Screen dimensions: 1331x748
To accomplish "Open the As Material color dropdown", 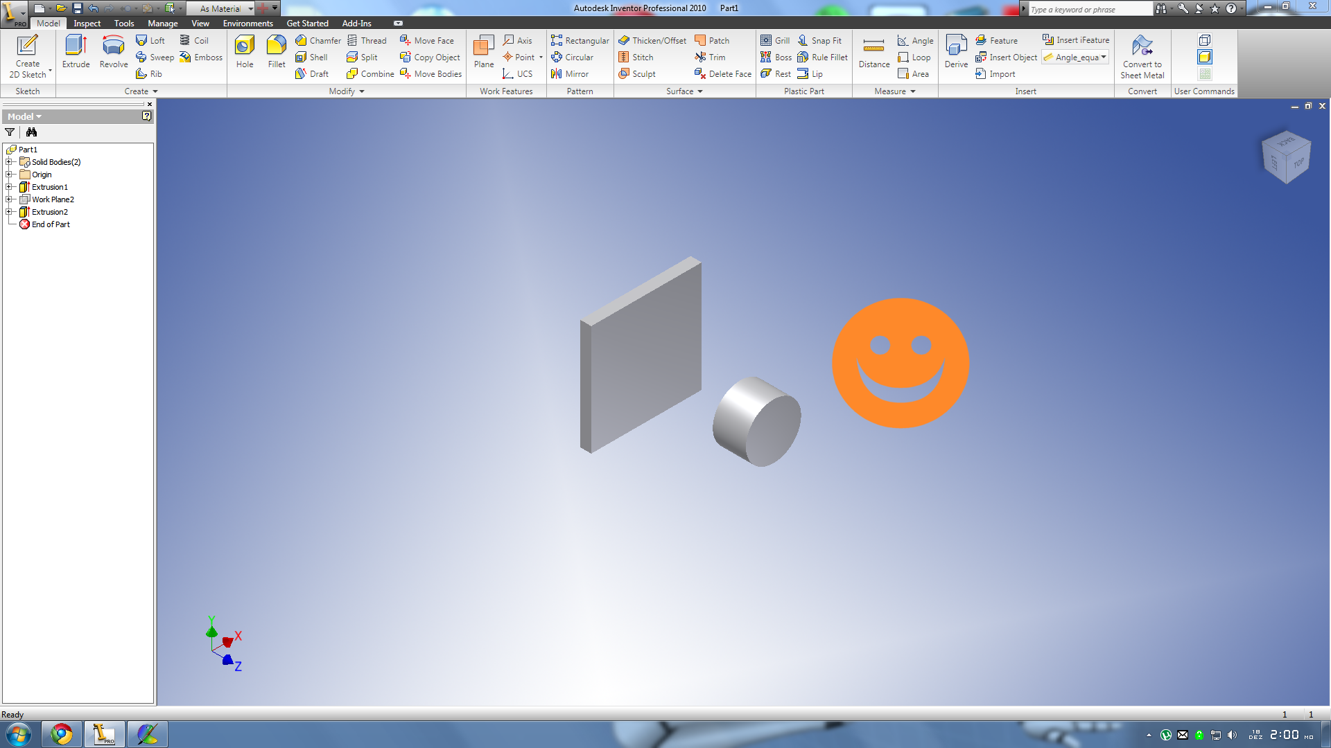I will (x=250, y=9).
